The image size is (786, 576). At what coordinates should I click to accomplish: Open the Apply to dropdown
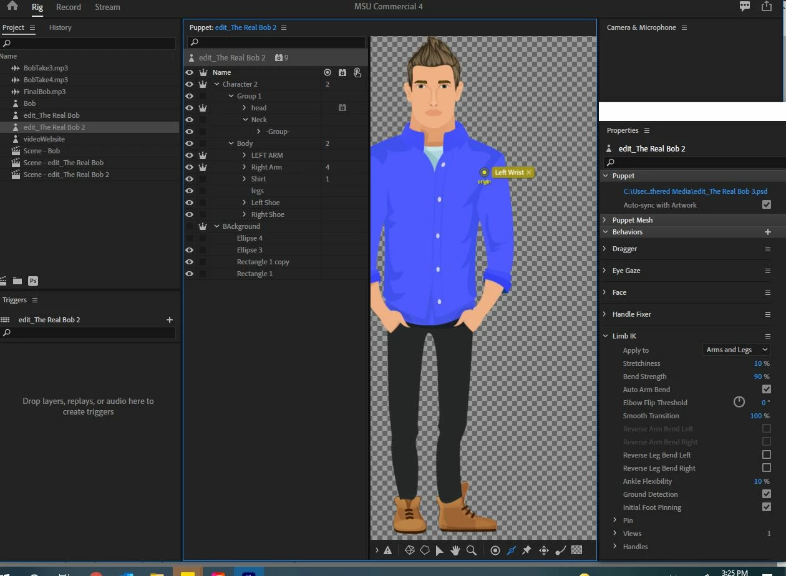[736, 350]
